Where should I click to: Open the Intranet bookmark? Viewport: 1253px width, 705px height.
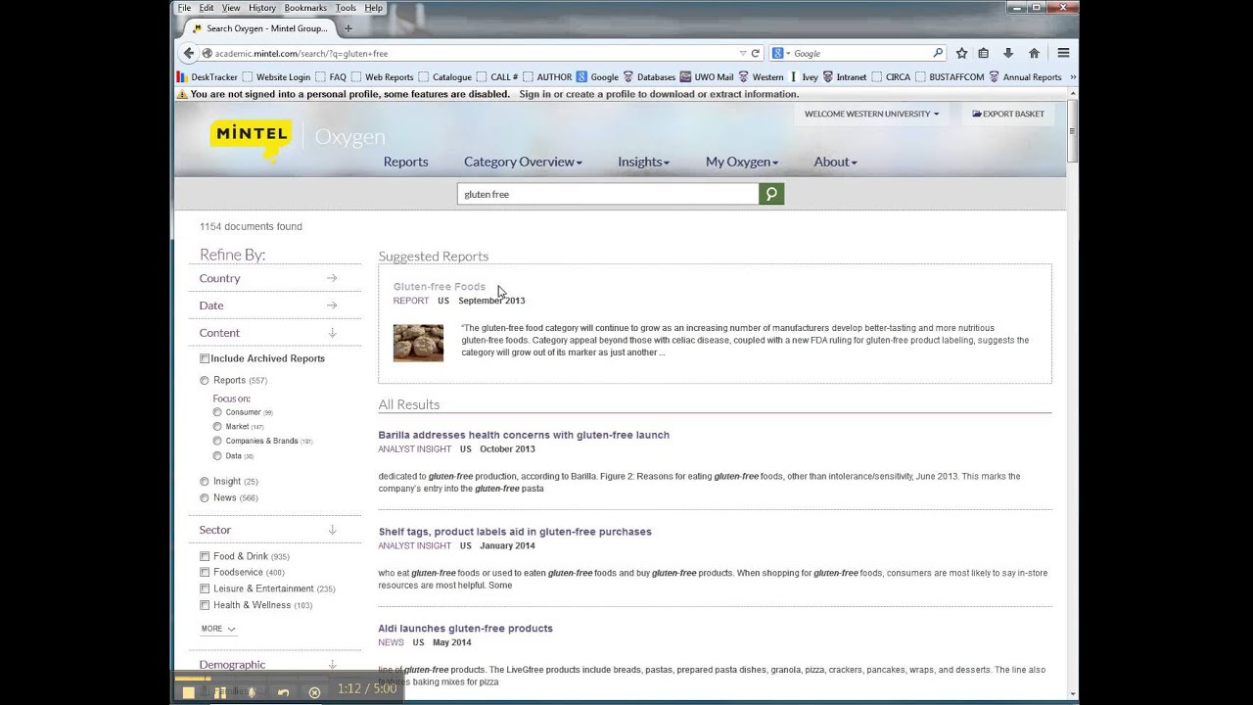point(844,76)
